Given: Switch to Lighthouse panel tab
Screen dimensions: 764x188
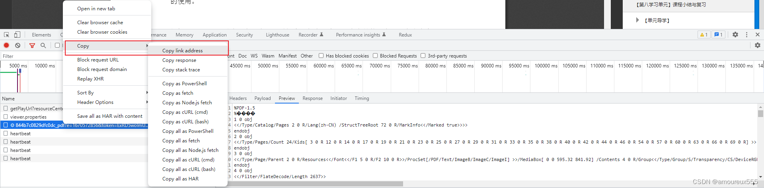Looking at the screenshot, I should (x=277, y=35).
